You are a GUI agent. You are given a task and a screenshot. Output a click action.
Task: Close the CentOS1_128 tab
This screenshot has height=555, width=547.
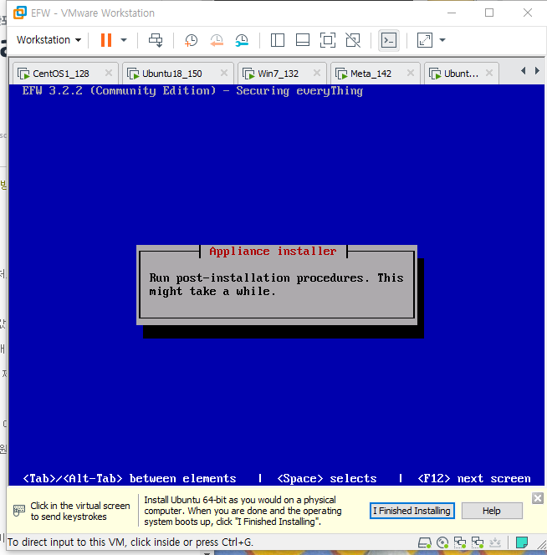(x=109, y=73)
